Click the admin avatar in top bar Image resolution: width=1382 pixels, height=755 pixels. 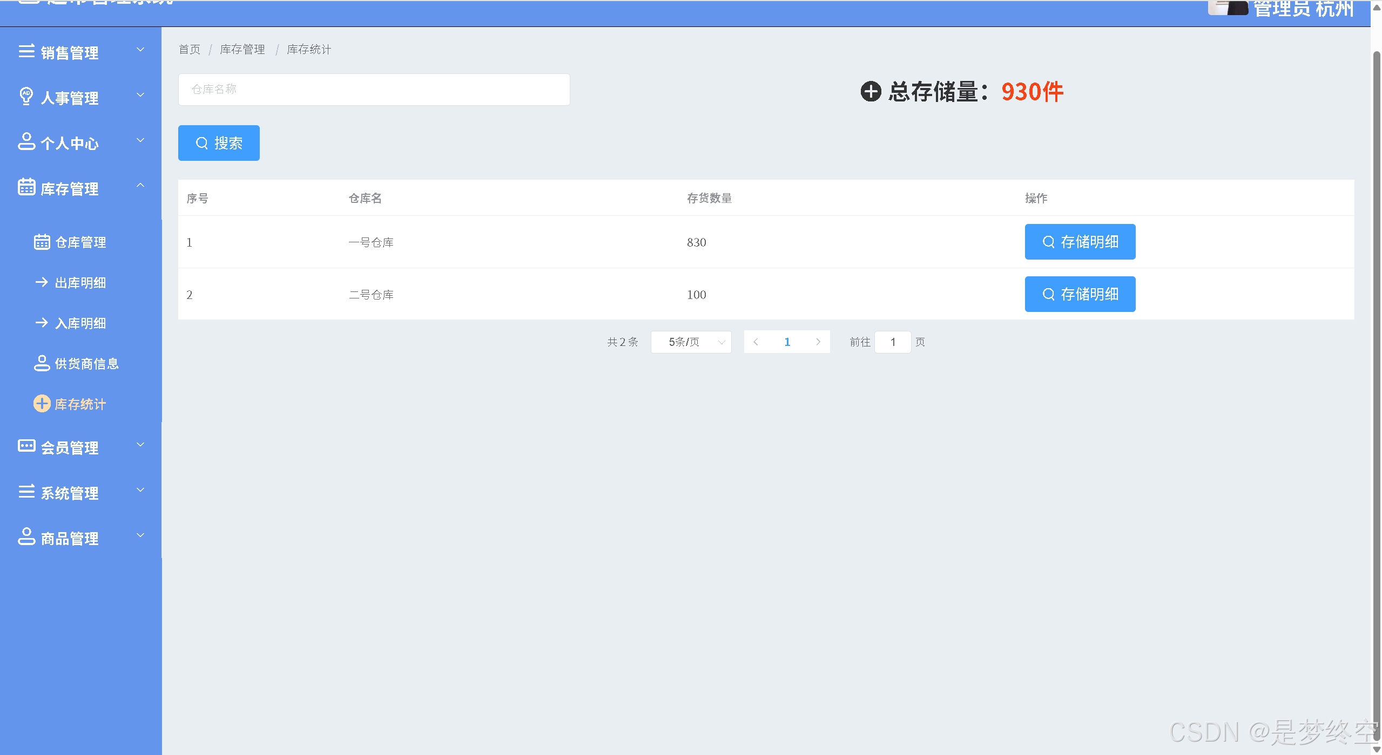click(x=1227, y=8)
